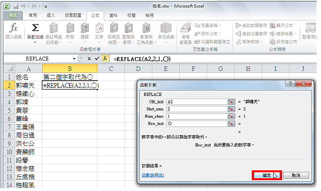
Task: Expand the Remove Arrows dropdown arrow
Action: [262, 42]
